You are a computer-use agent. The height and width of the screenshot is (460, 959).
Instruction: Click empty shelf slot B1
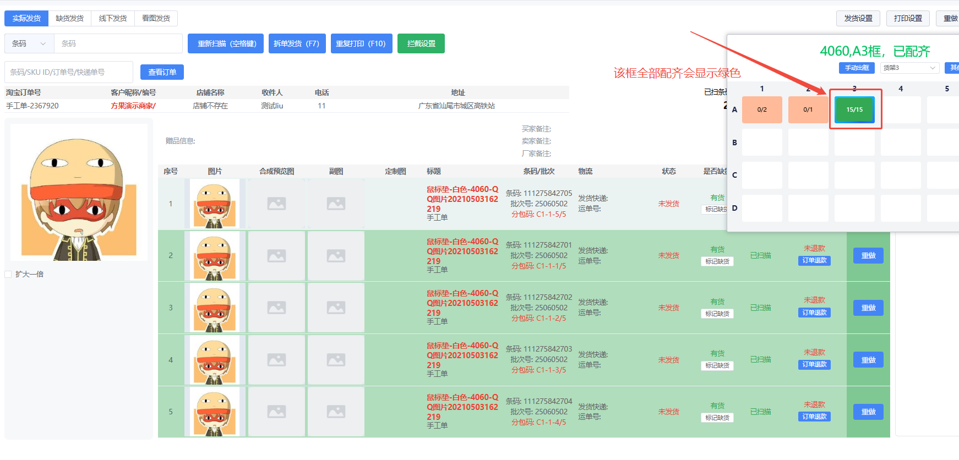762,143
